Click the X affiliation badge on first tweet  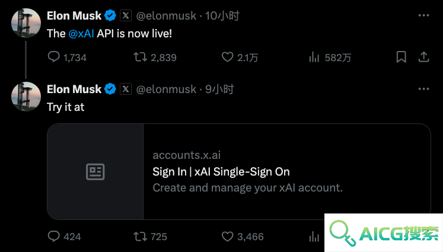(x=126, y=15)
